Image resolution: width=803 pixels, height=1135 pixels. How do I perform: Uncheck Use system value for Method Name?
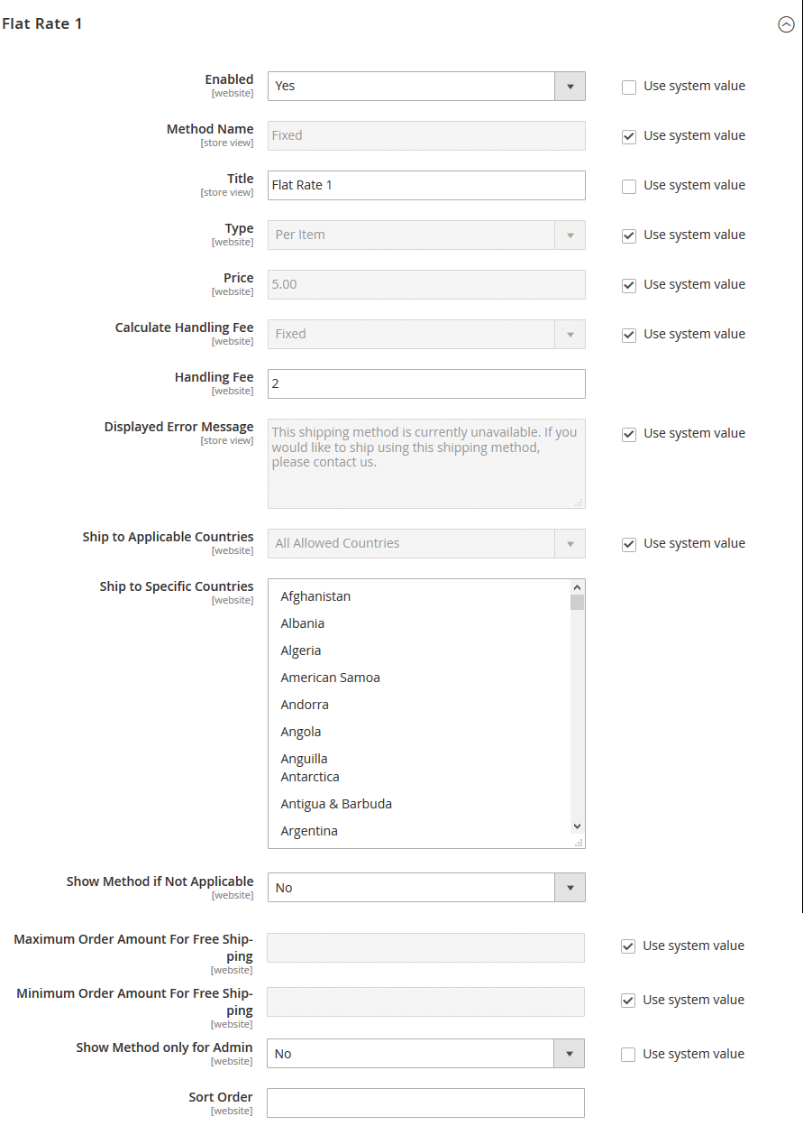tap(629, 136)
